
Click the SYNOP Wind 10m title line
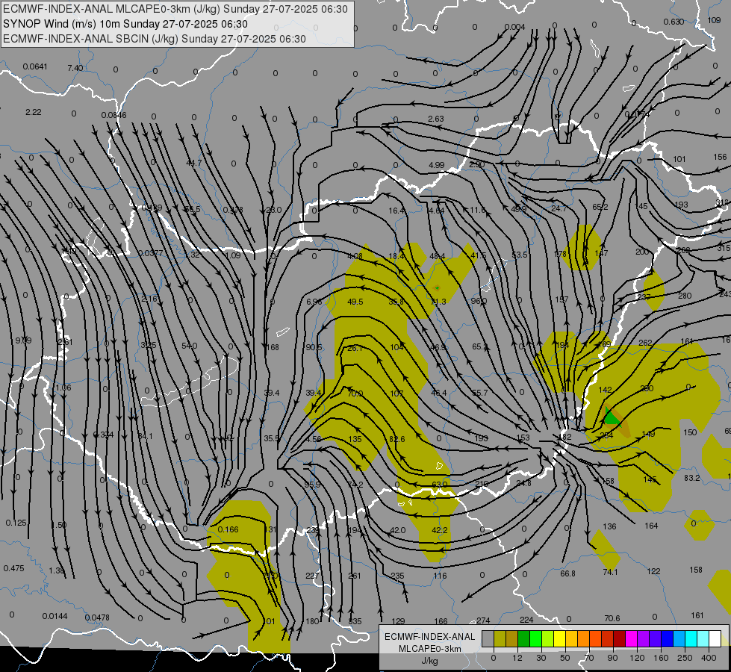pyautogui.click(x=125, y=24)
